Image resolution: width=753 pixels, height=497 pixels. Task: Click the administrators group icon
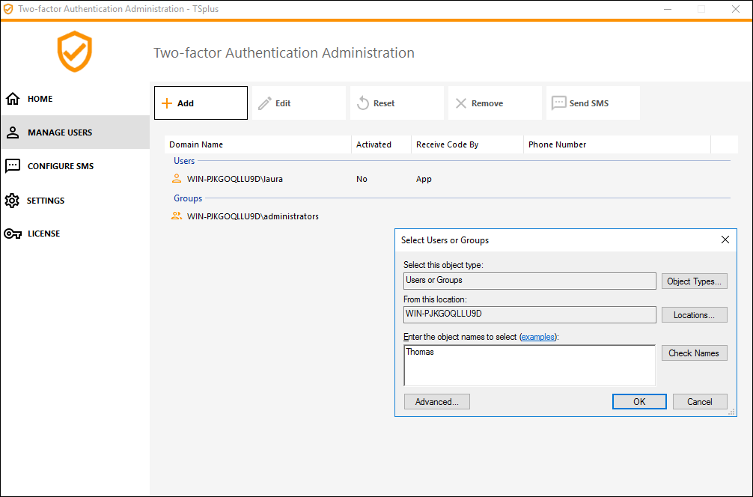[x=177, y=216]
